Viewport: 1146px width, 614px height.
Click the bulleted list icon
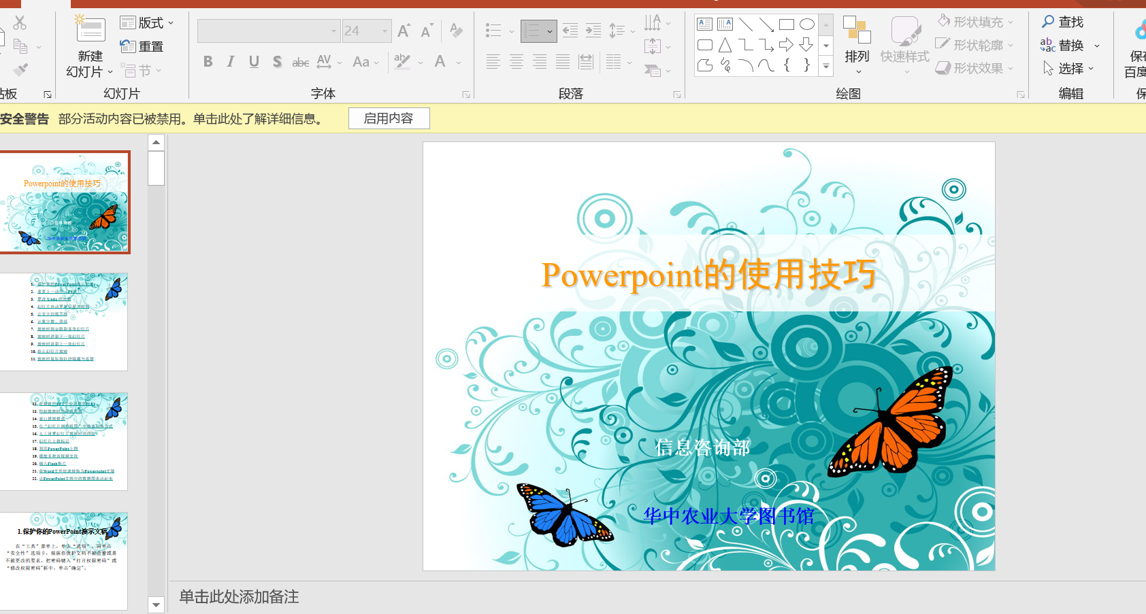[x=493, y=31]
